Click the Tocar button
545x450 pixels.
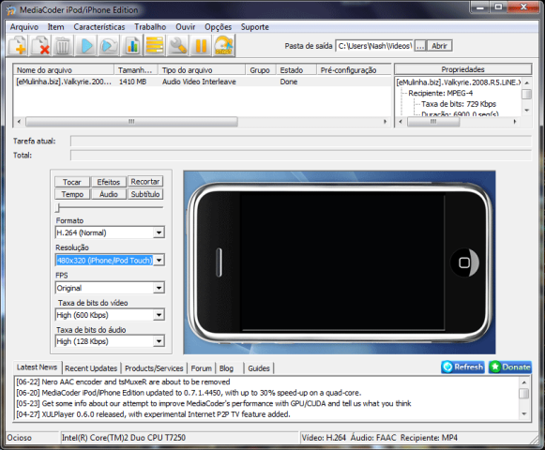click(72, 182)
